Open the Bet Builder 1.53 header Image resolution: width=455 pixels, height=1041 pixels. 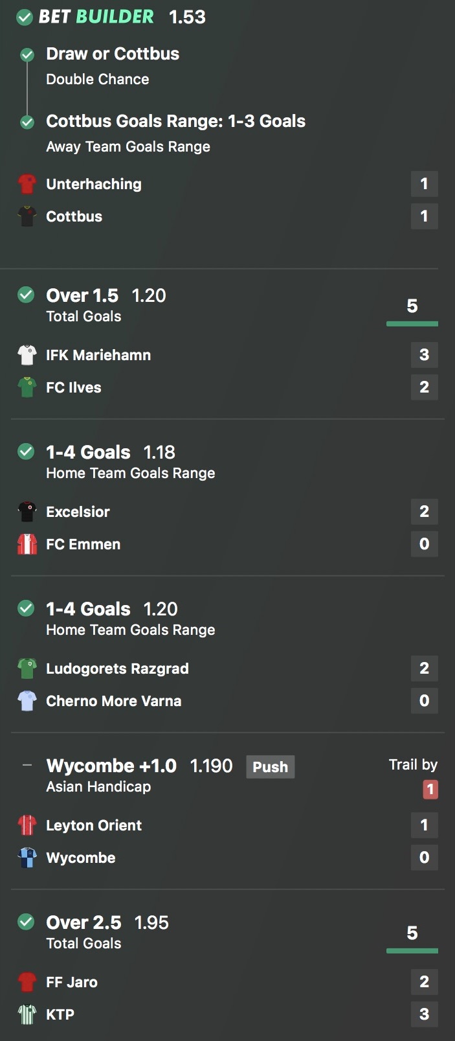pyautogui.click(x=122, y=17)
